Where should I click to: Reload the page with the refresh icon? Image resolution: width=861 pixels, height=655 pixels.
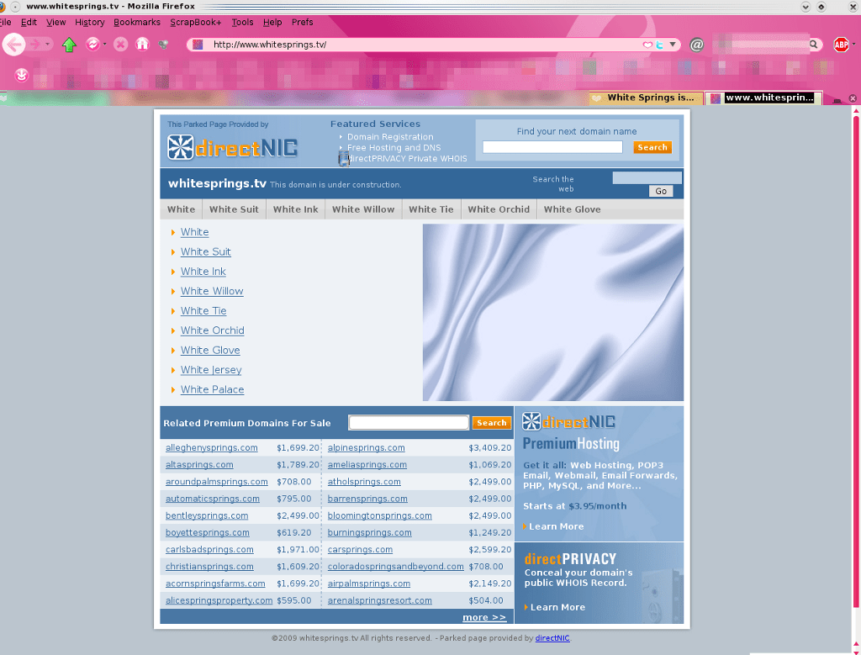92,44
